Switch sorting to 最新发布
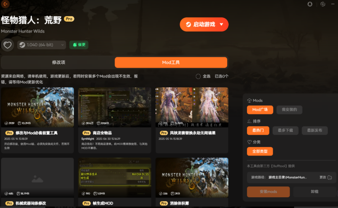 (x=315, y=130)
